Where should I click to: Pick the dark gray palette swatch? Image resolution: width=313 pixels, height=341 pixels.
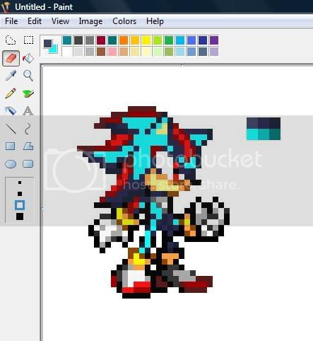pyautogui.click(x=78, y=40)
